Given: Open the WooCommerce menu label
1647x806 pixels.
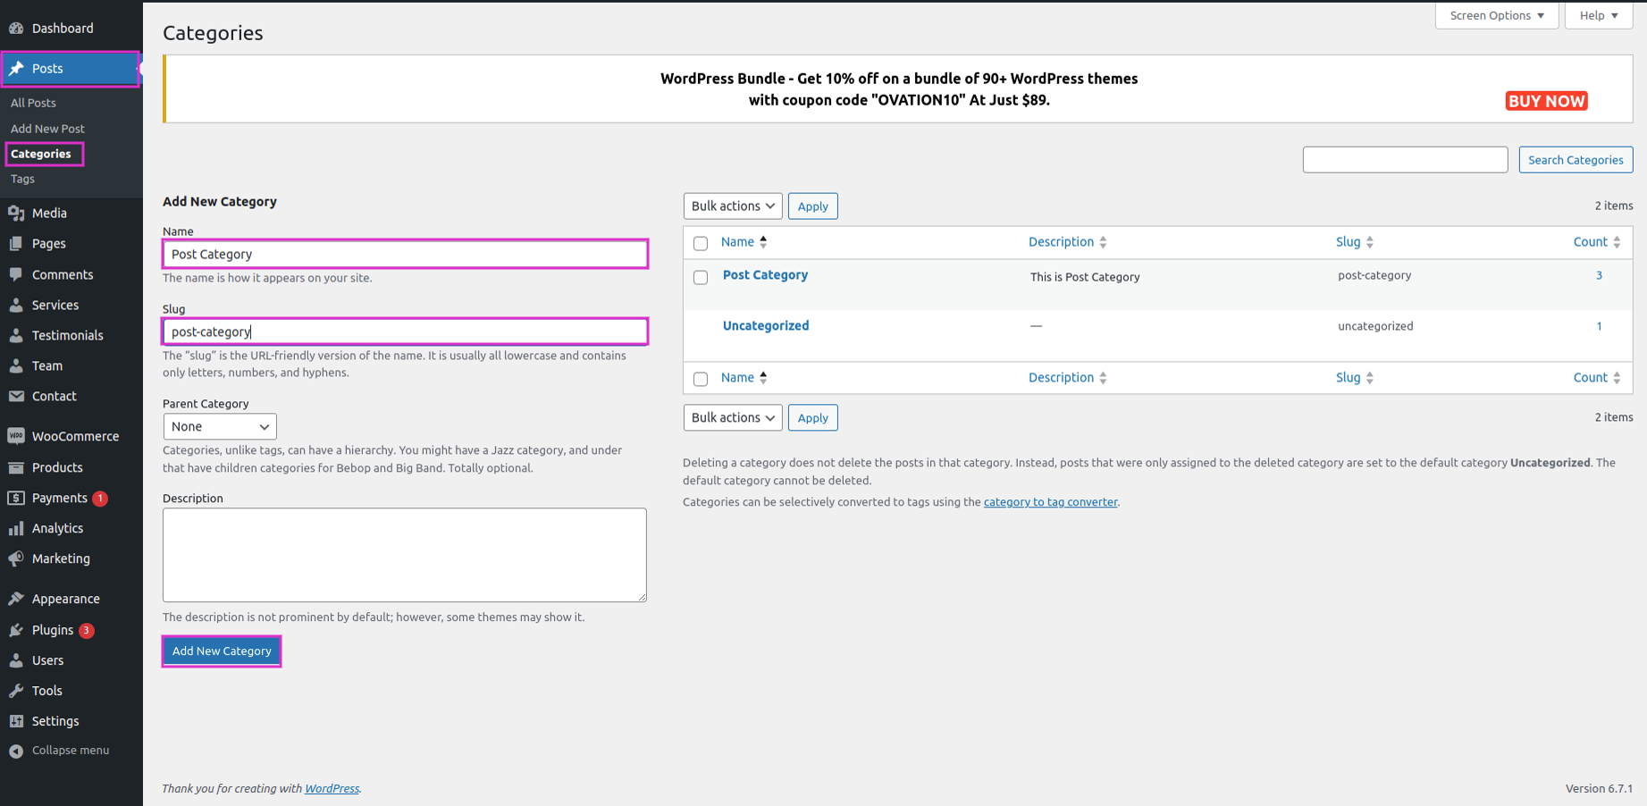Looking at the screenshot, I should point(75,437).
